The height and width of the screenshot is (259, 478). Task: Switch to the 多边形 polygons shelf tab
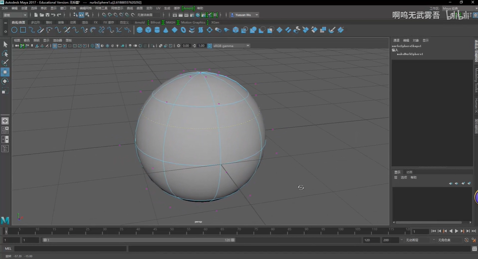pyautogui.click(x=35, y=22)
